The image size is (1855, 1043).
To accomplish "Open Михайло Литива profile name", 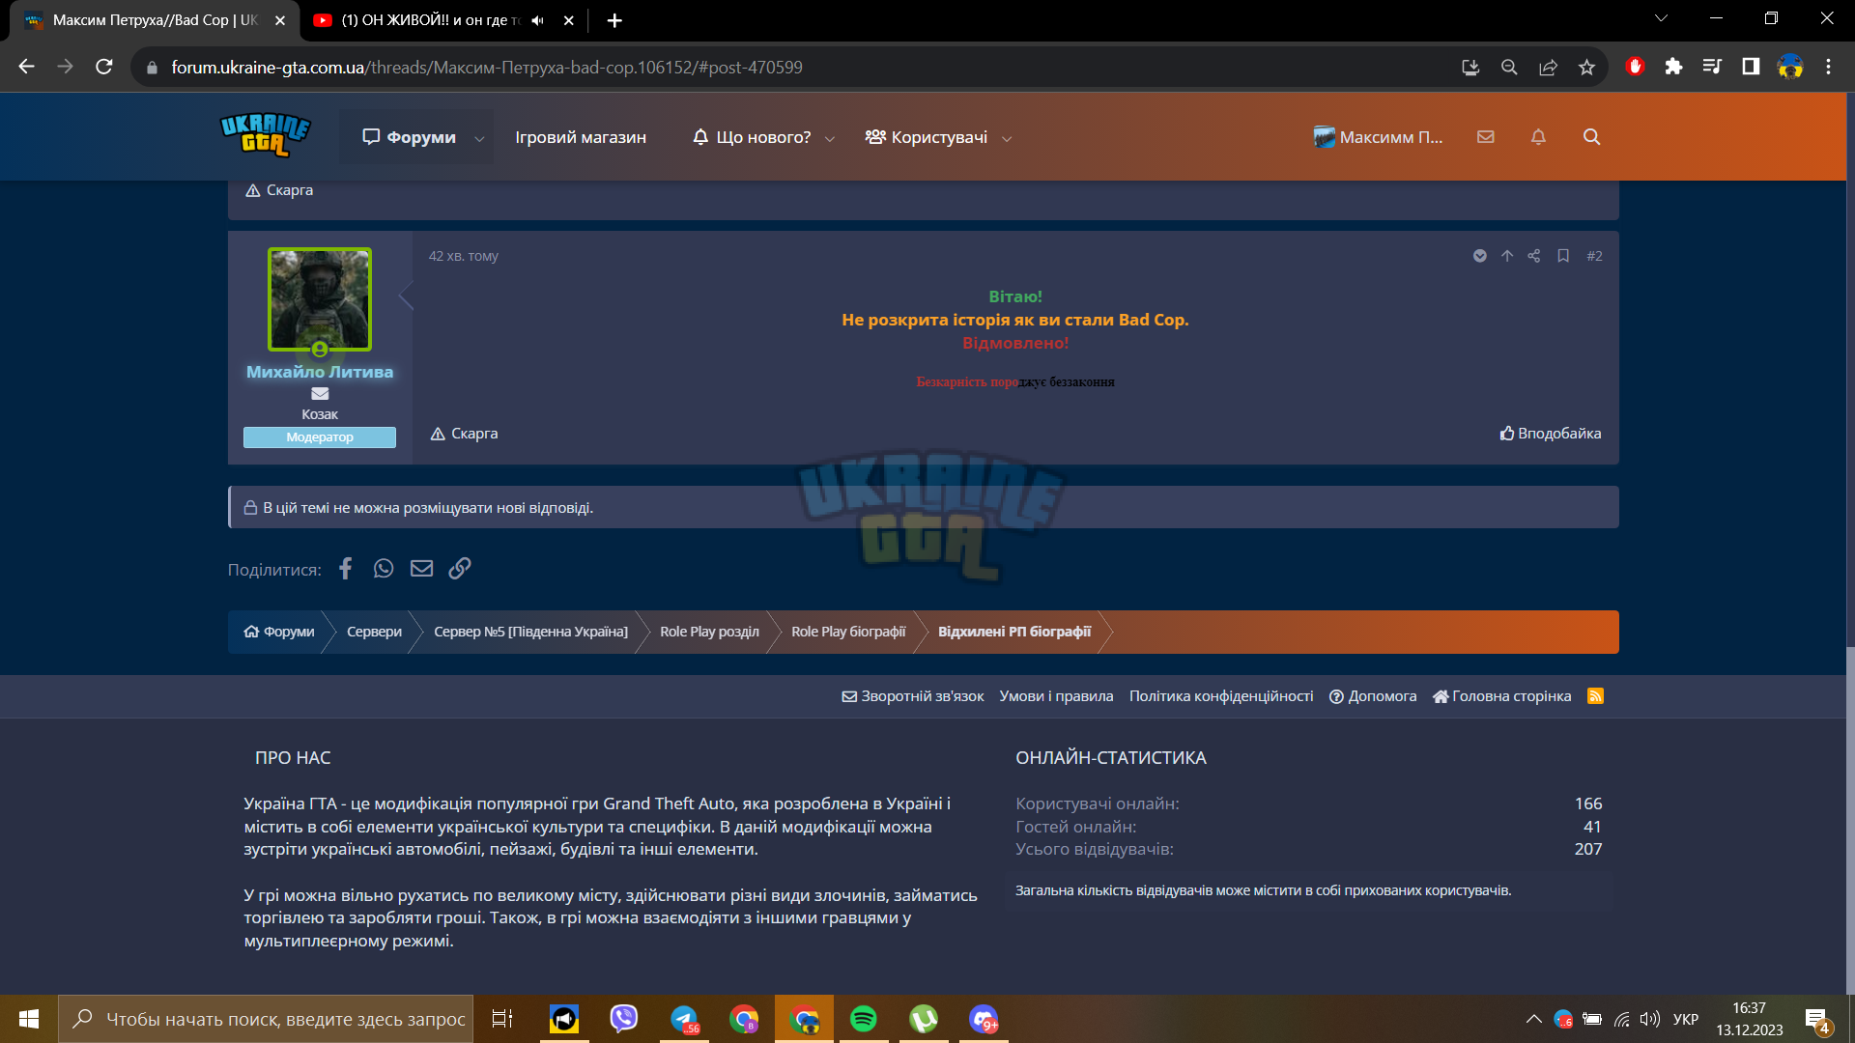I will tap(320, 372).
